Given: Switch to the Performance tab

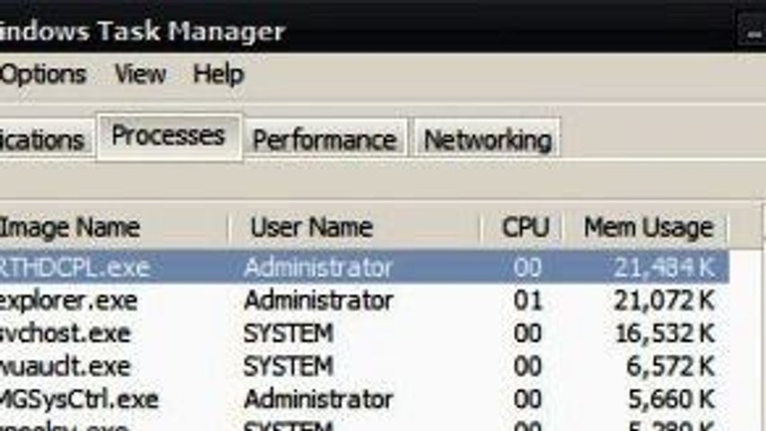Looking at the screenshot, I should click(324, 139).
